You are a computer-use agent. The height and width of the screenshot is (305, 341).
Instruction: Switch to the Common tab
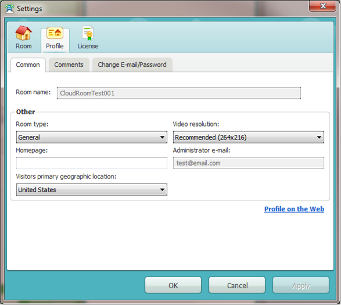coord(28,64)
